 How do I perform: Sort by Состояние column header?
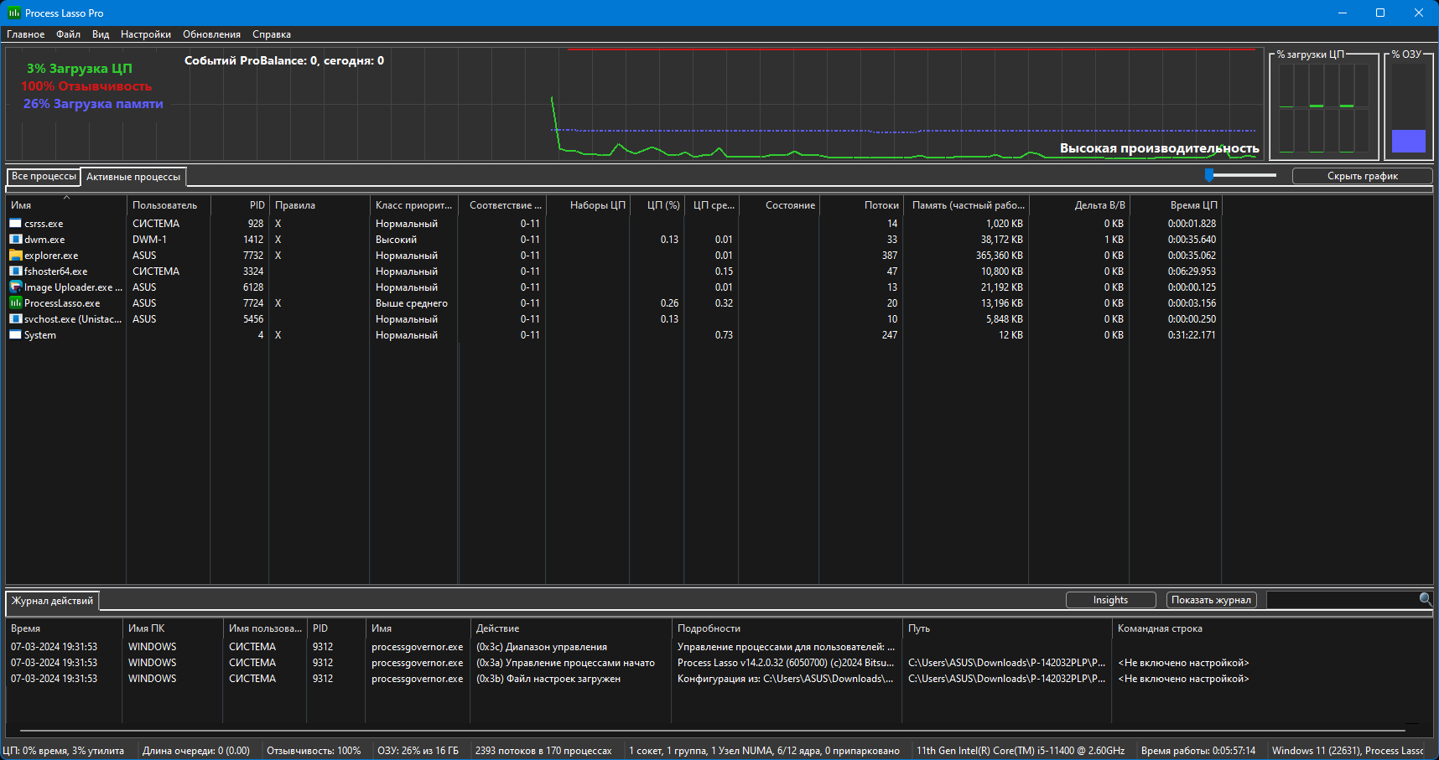click(x=779, y=205)
